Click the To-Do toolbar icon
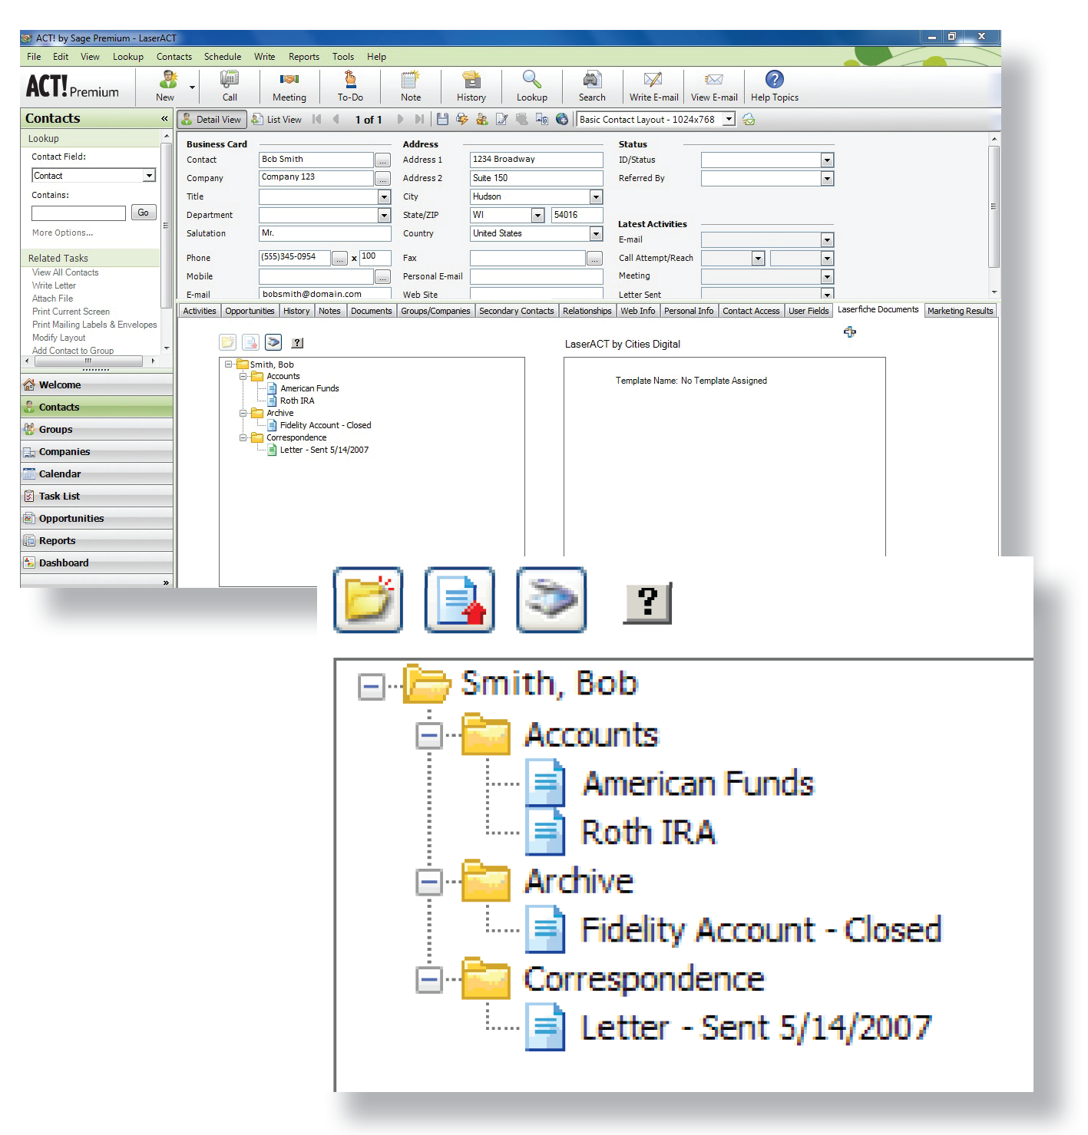1088x1135 pixels. point(350,80)
